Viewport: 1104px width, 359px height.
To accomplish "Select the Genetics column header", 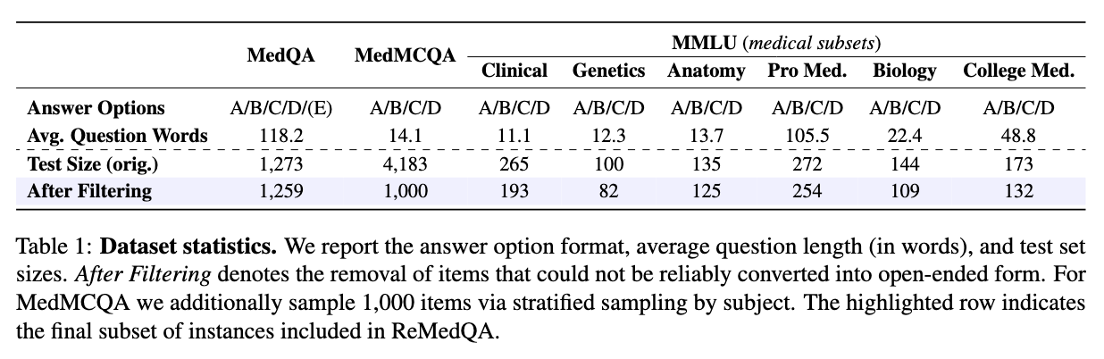I will (608, 71).
